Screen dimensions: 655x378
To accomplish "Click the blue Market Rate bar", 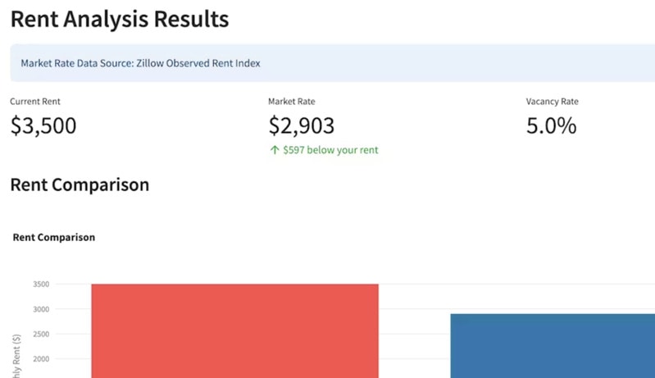I will 552,345.
